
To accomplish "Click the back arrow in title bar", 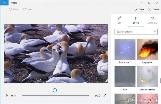I will click(x=4, y=3).
